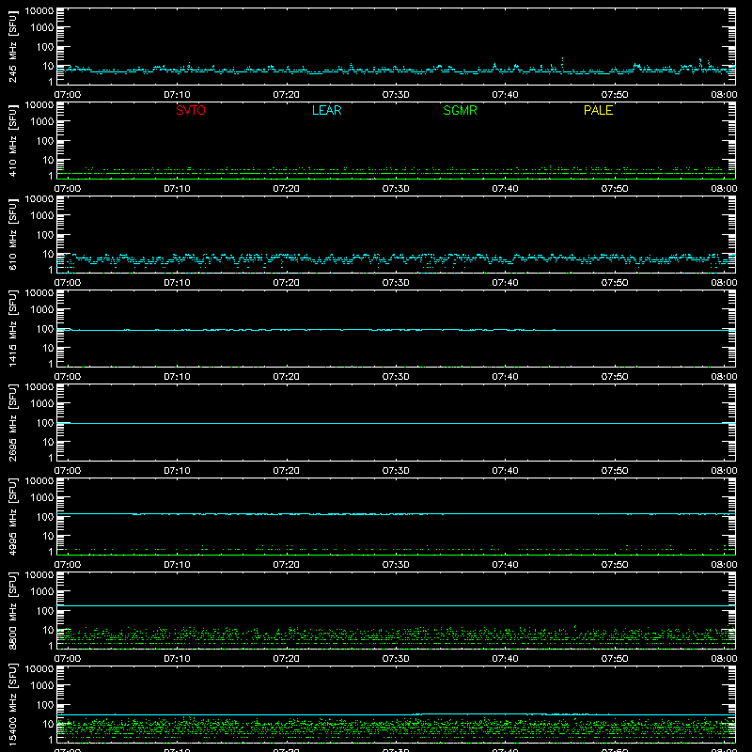Click the cyan line in the 8800 MHz plot
This screenshot has width=752, height=752.
point(396,605)
